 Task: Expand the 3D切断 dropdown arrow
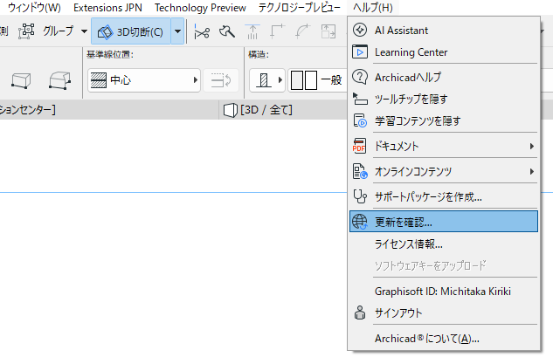[177, 31]
